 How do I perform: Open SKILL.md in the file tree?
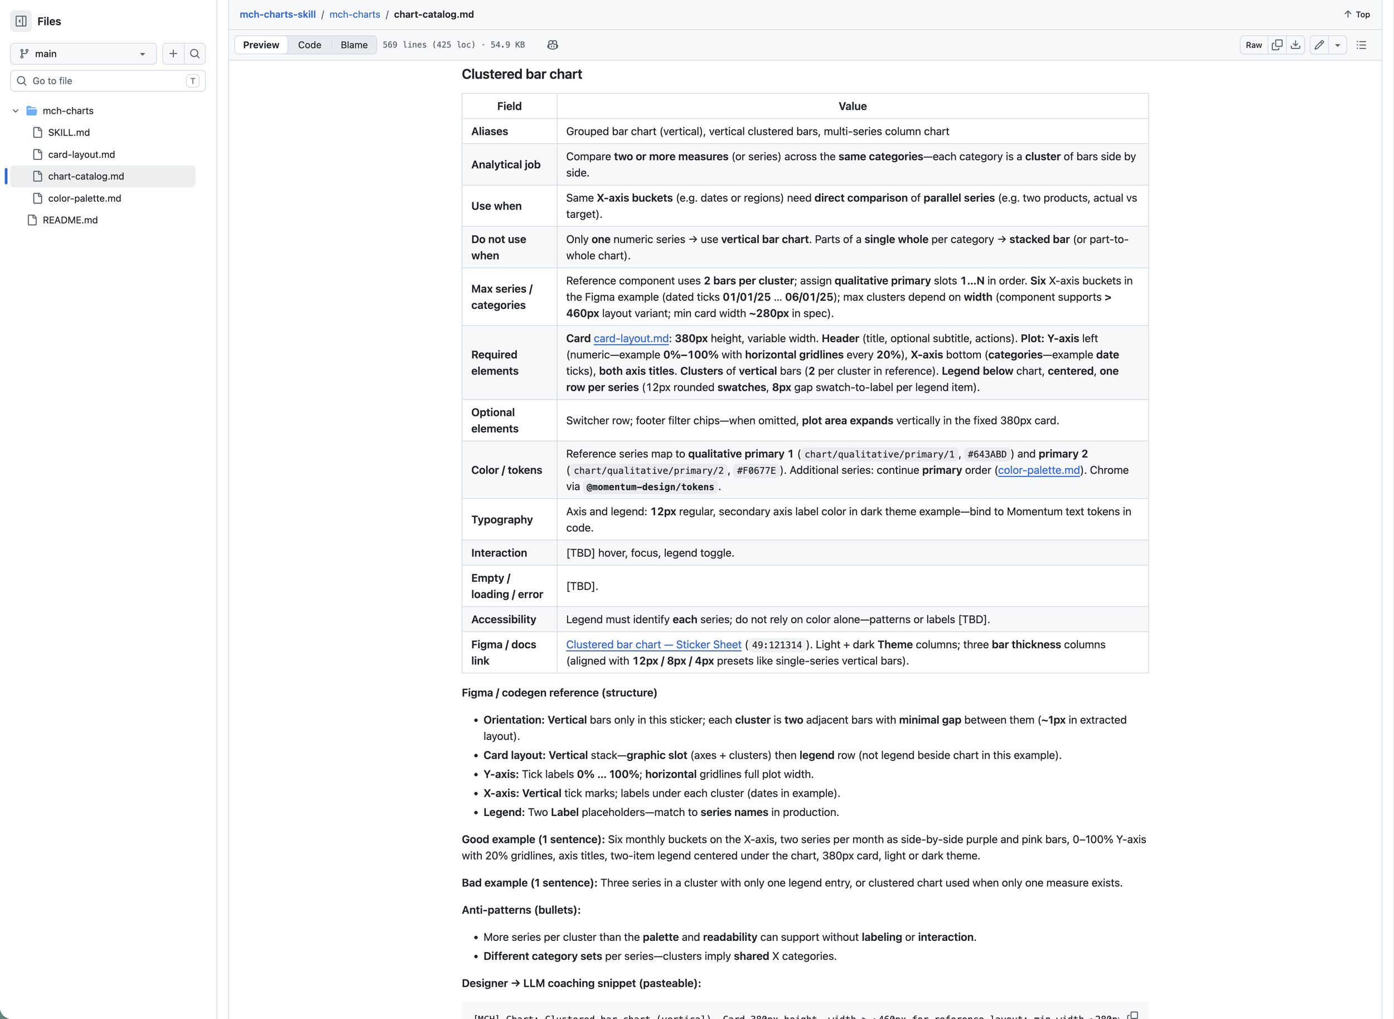(x=69, y=133)
